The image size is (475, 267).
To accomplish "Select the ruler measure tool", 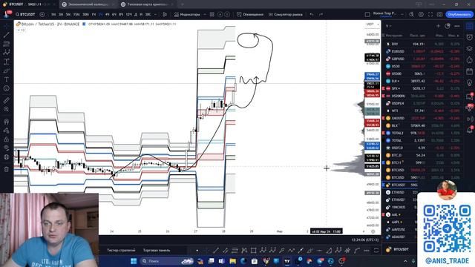I will click(7, 100).
